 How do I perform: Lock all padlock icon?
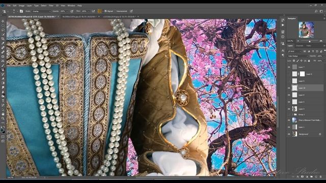(309, 61)
